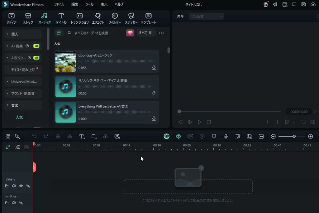Open the ステッカー stickers tab
Screen dimensions: 319x213
131,18
